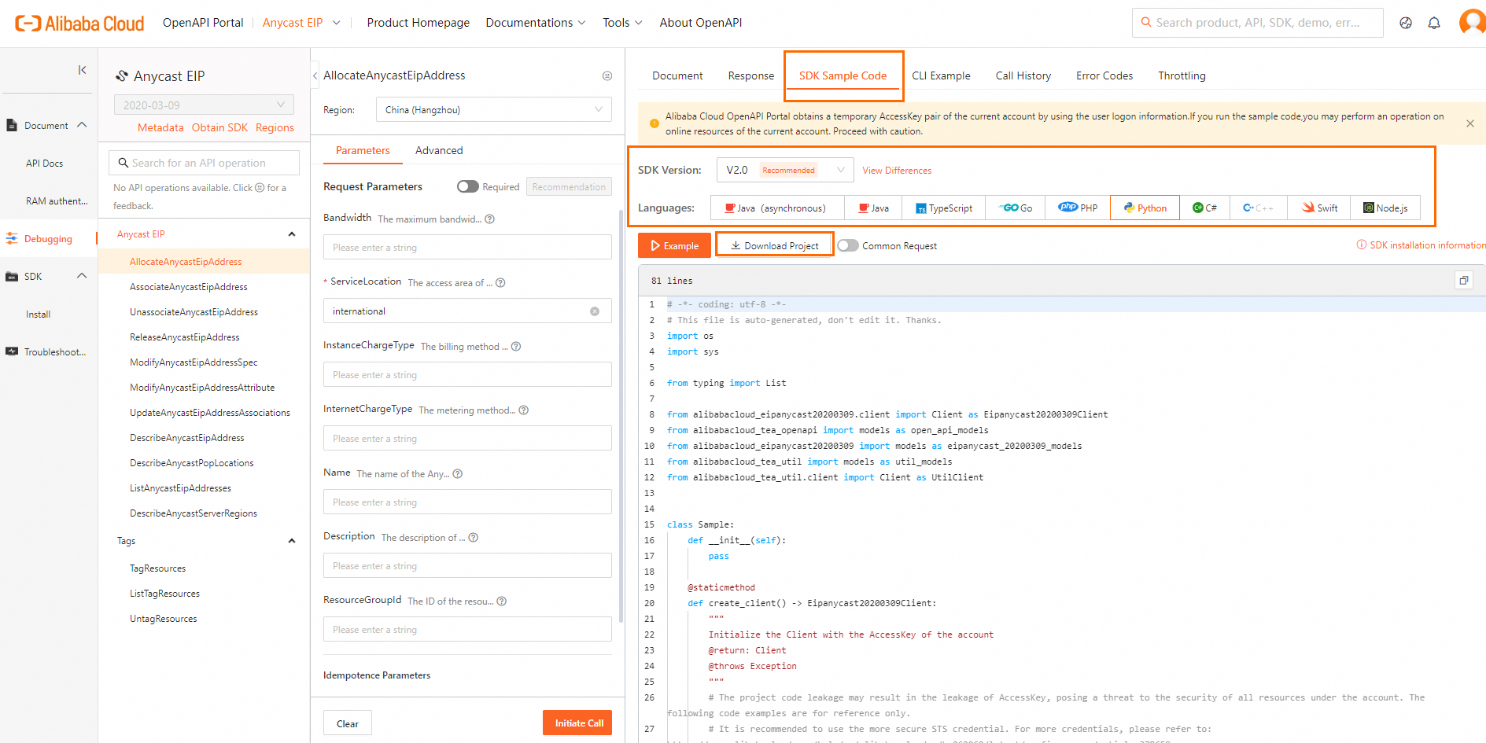Collapse the API list panel handle

315,75
